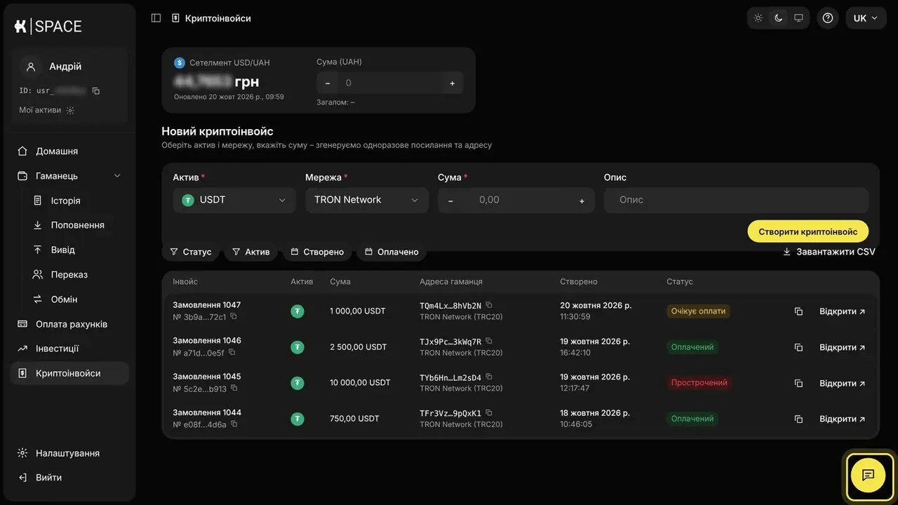
Task: Switch to light theme sun icon
Action: click(x=758, y=18)
